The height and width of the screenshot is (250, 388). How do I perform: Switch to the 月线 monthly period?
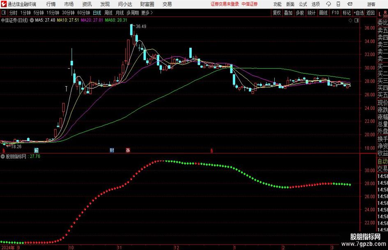[120, 13]
